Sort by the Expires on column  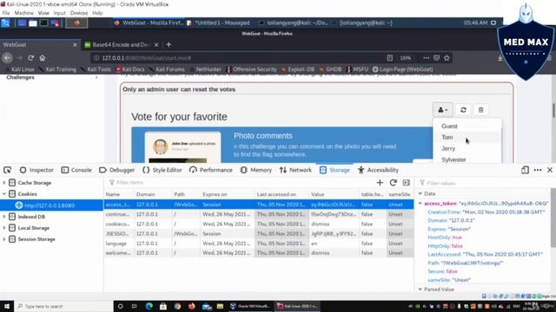point(228,194)
